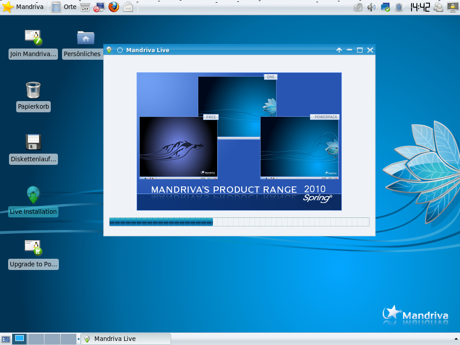Open the mail client from the panel
The image size is (460, 345).
point(128,7)
